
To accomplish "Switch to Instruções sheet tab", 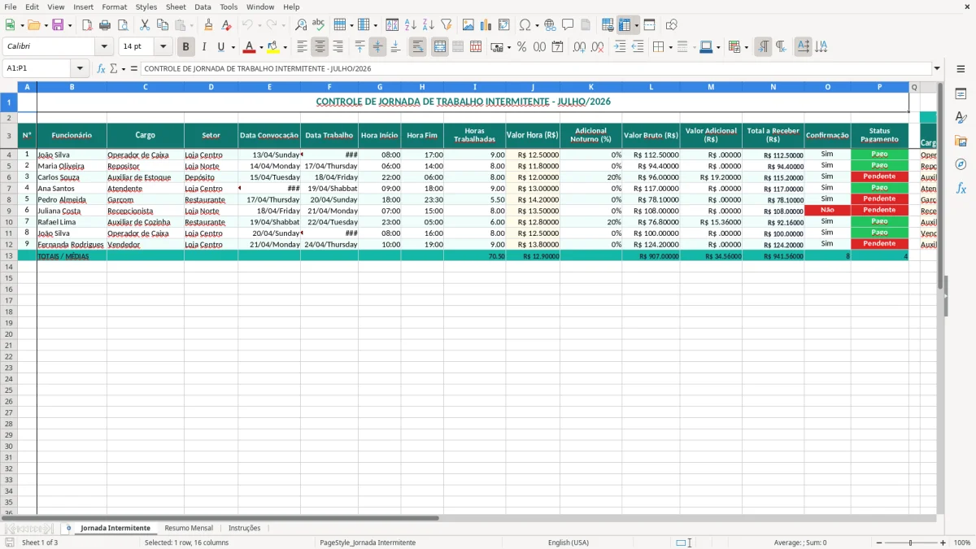I will click(245, 528).
